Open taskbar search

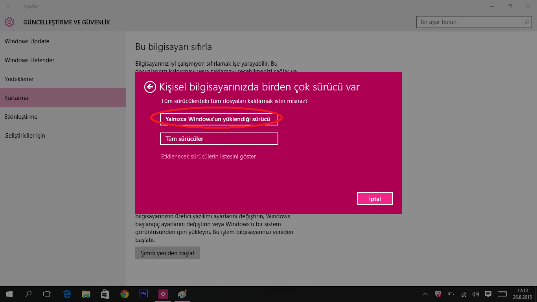click(x=28, y=294)
